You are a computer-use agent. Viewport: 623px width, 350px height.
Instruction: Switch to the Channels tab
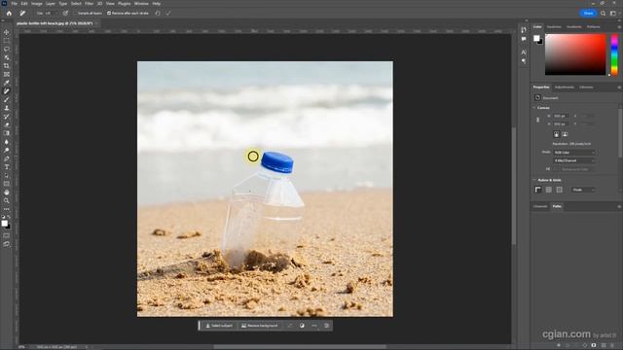540,206
